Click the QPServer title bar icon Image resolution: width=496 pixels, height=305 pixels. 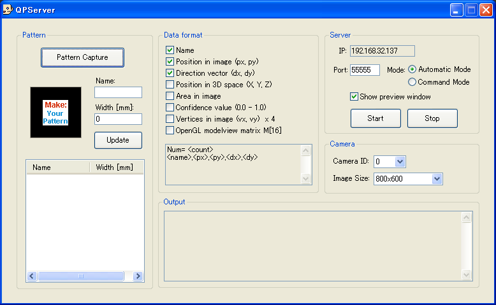coord(8,10)
